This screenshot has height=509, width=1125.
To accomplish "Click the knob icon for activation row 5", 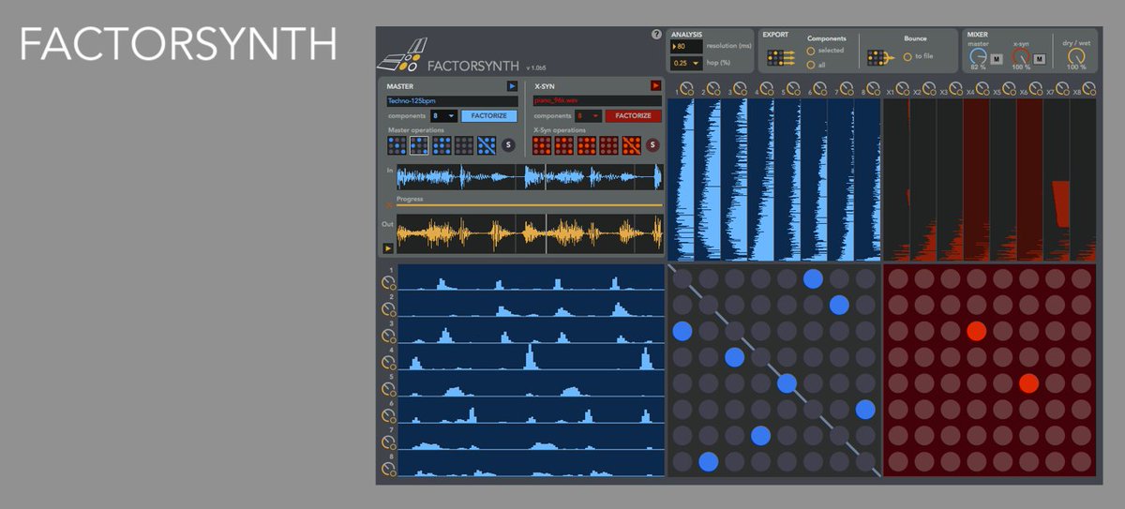I will coord(389,388).
